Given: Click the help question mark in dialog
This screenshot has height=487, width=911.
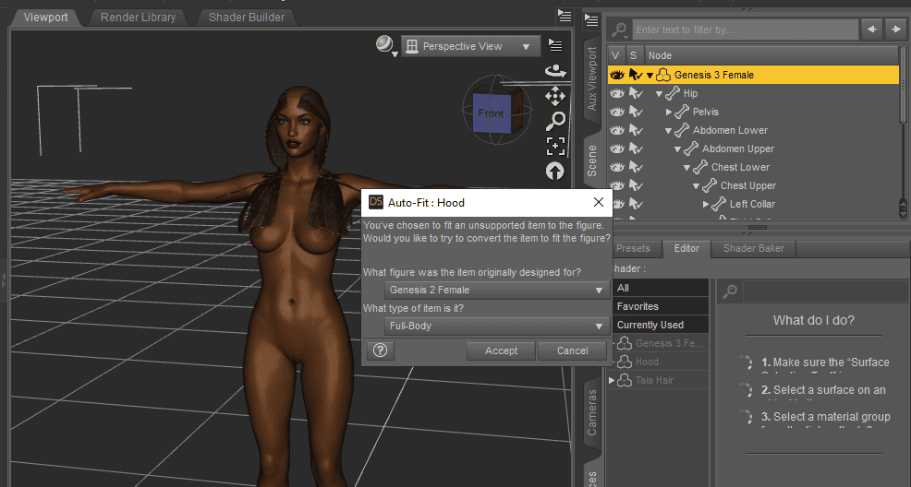Looking at the screenshot, I should 381,350.
